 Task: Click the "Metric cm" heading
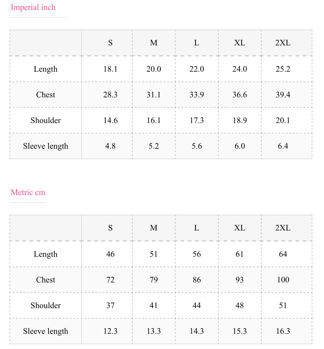click(x=28, y=193)
